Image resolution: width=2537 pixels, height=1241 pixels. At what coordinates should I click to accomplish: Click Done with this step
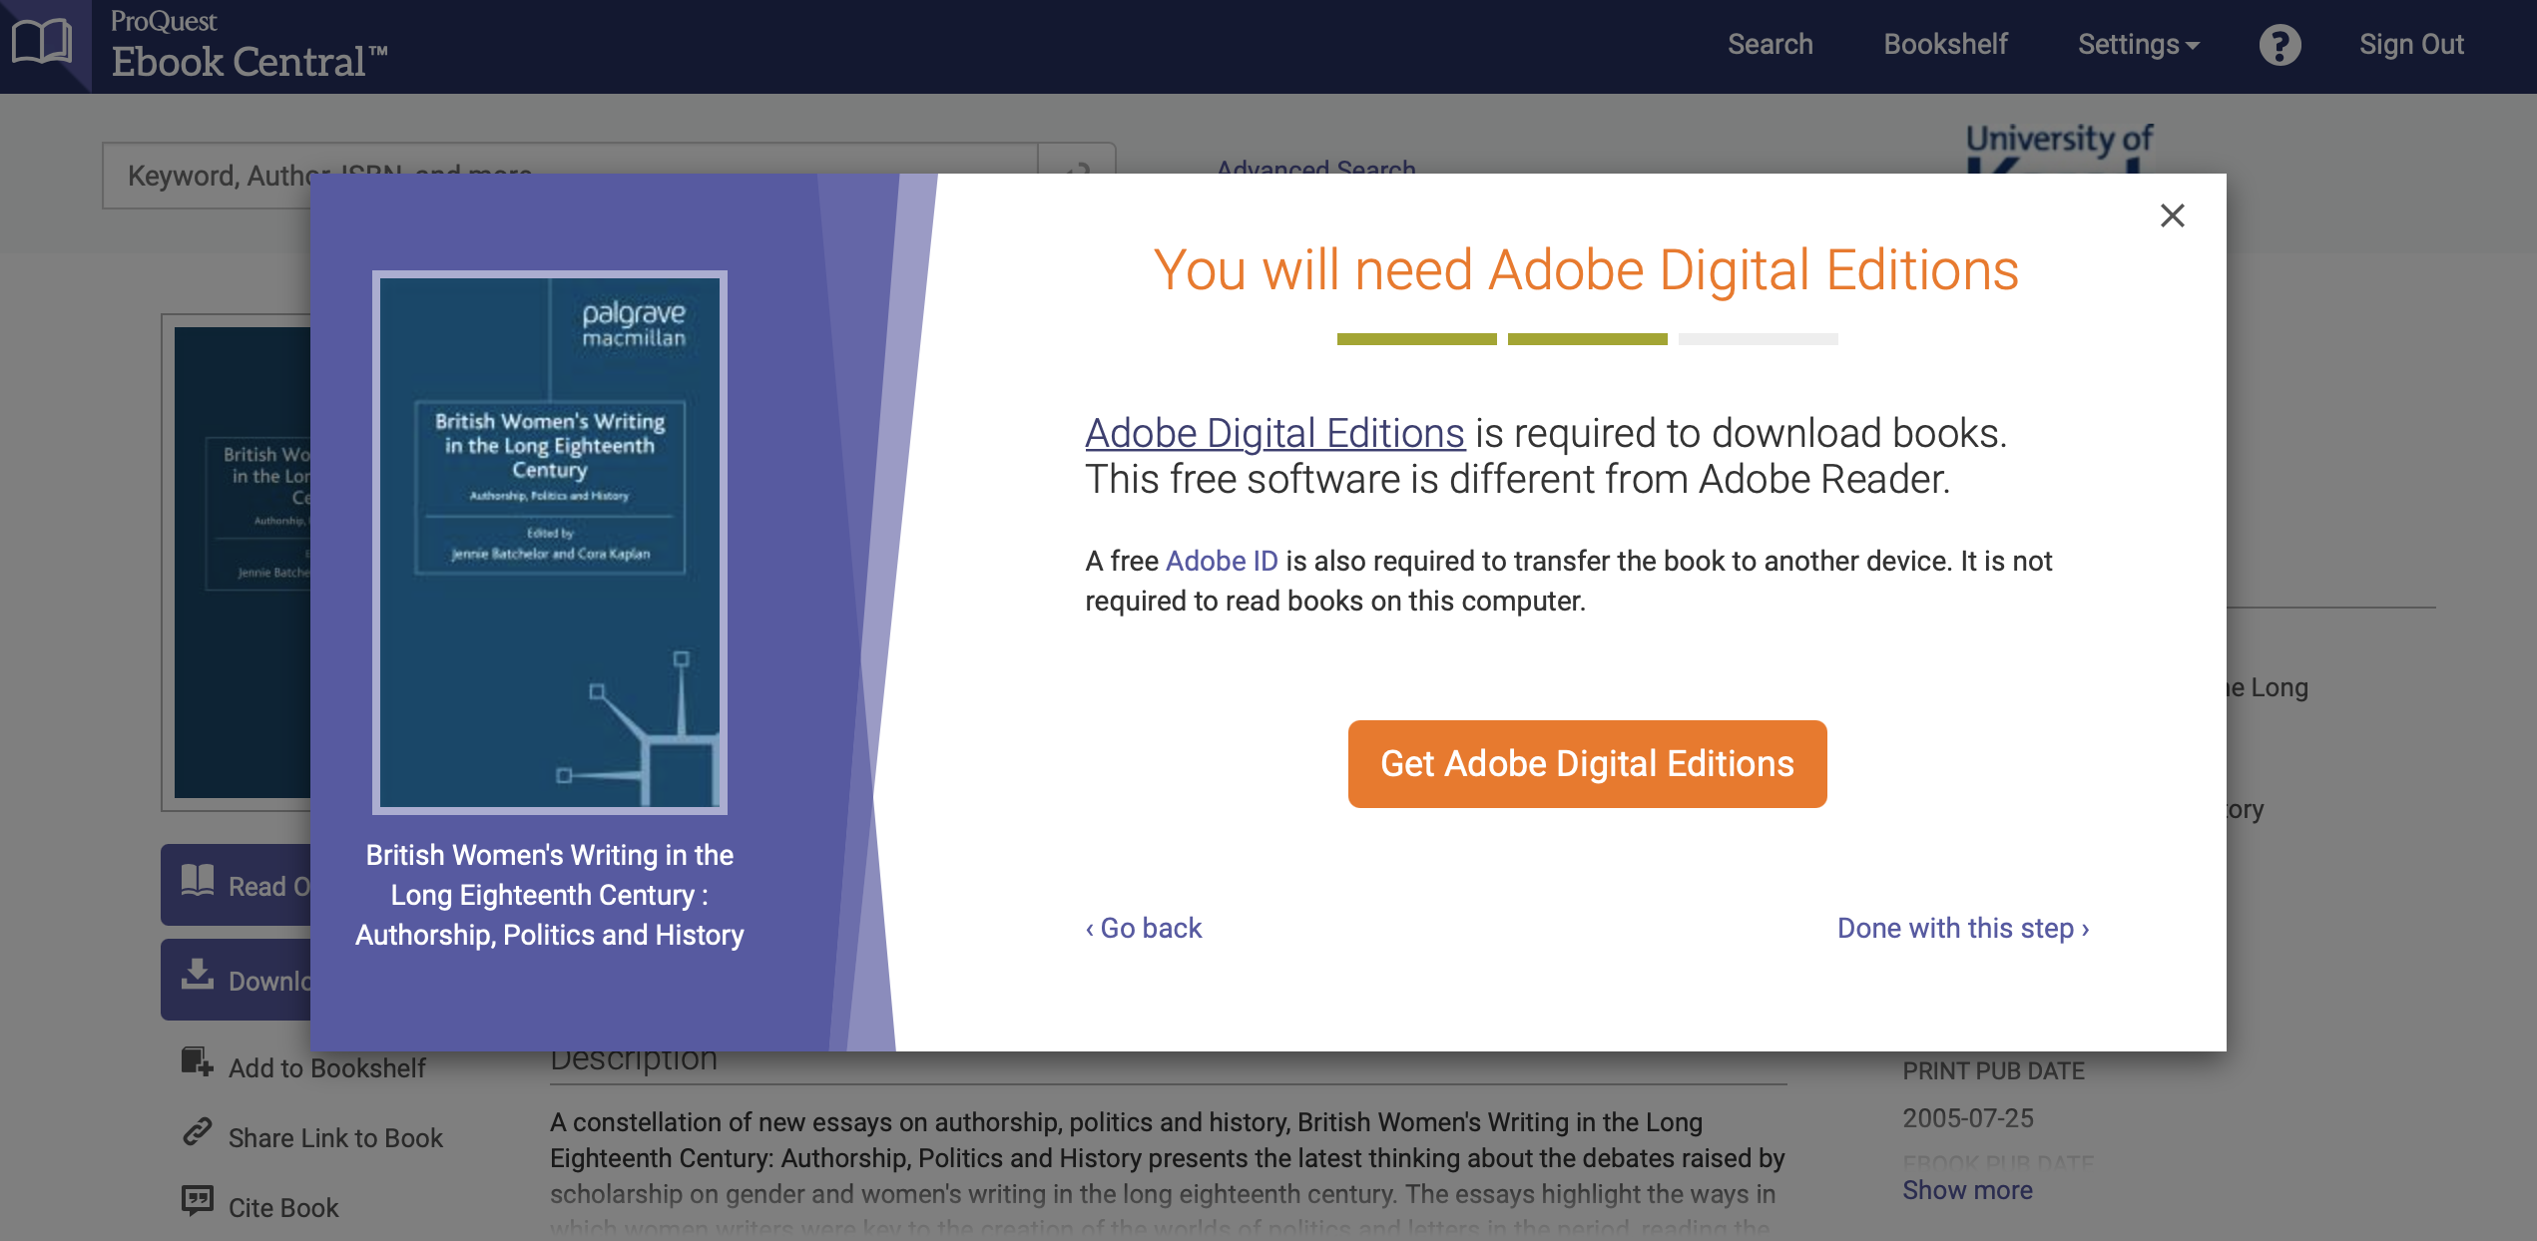tap(1962, 928)
